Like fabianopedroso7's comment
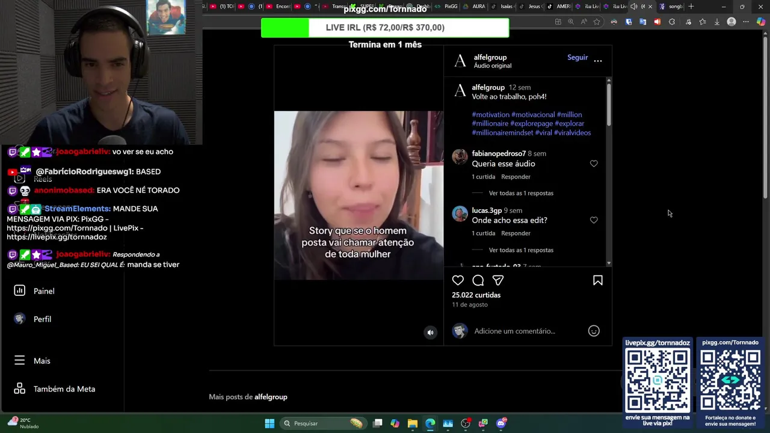The image size is (770, 433). click(x=594, y=164)
